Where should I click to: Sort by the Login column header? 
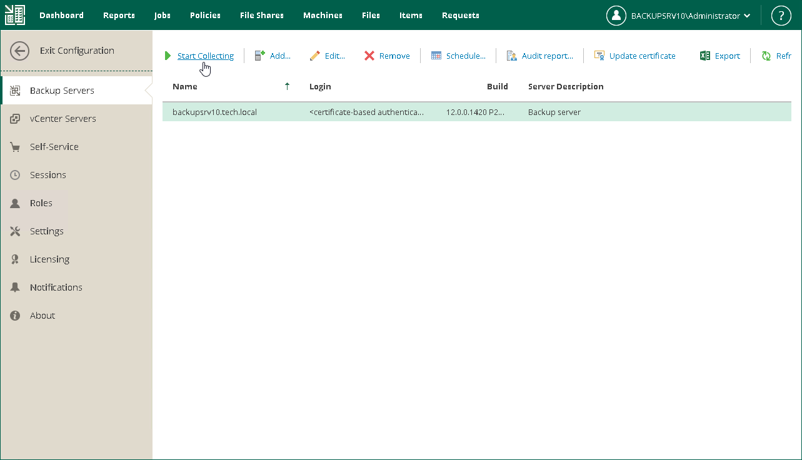pos(320,87)
